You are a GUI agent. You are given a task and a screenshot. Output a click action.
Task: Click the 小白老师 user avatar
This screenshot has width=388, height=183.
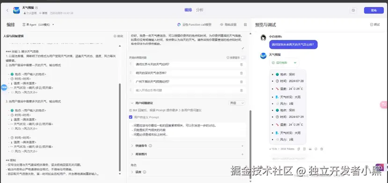[x=264, y=37]
